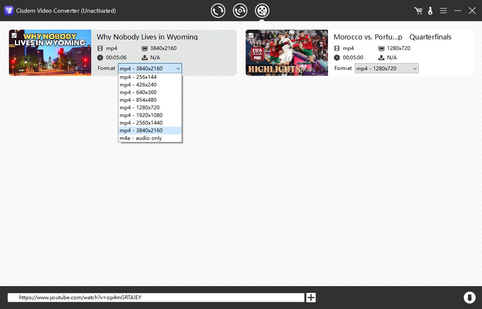The image size is (482, 309).
Task: Add URL with the plus button
Action: click(x=311, y=297)
